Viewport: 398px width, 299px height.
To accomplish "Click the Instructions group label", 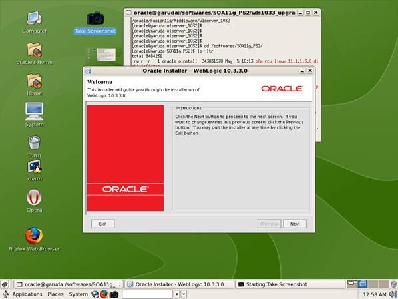I will pos(188,108).
